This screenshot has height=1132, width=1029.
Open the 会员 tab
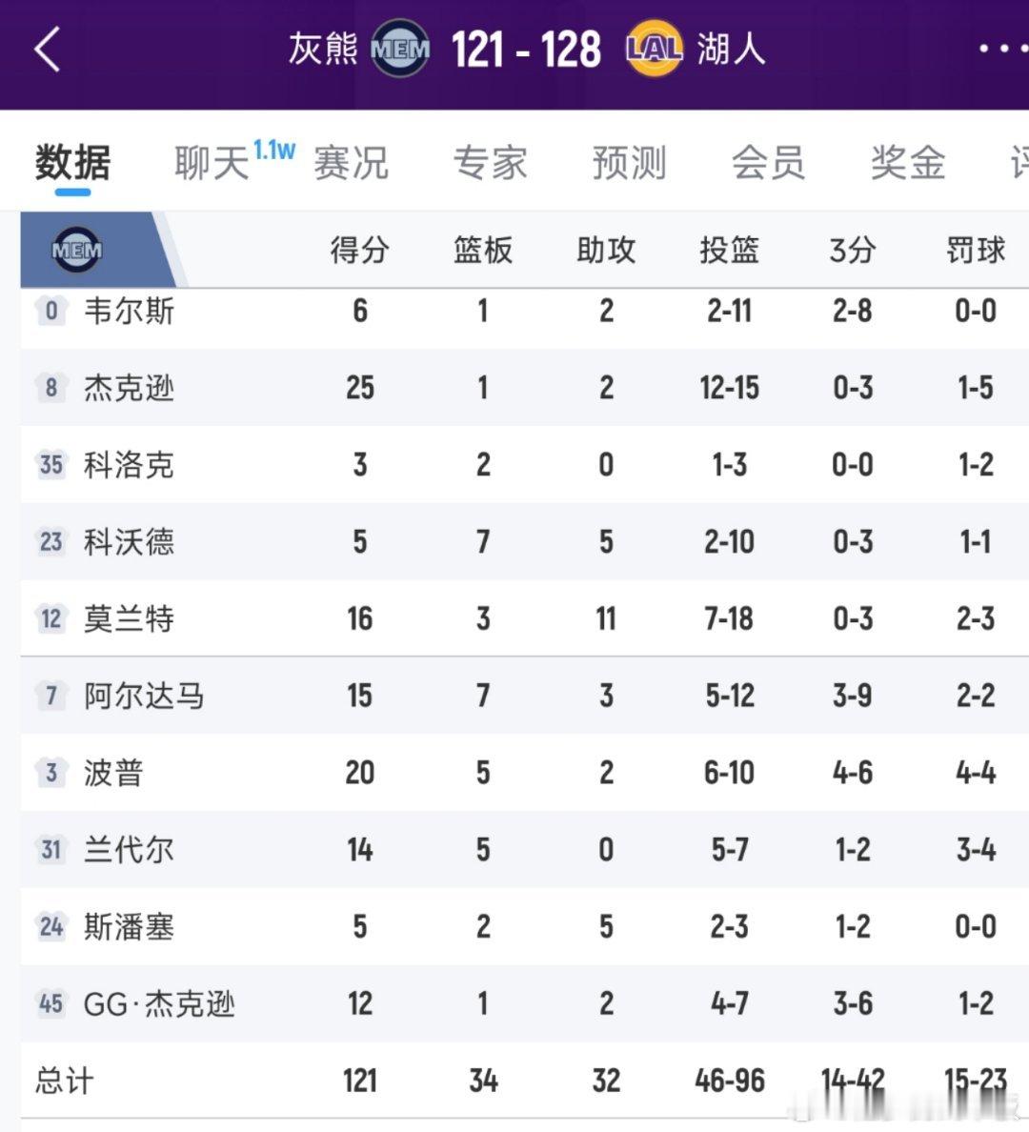768,163
